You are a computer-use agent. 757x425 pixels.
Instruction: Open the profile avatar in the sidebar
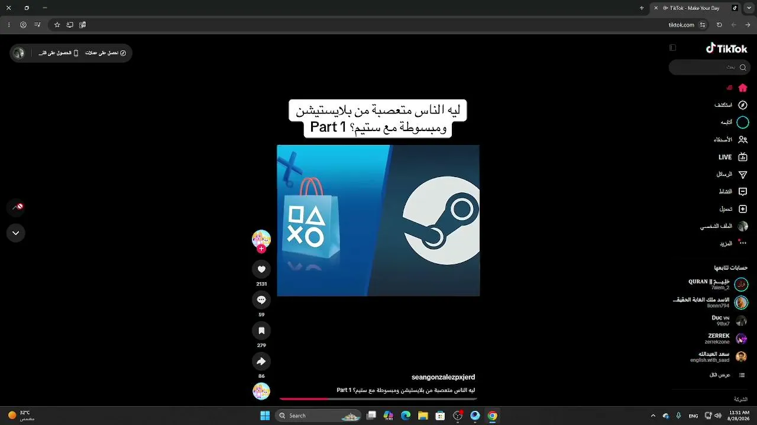click(x=743, y=226)
